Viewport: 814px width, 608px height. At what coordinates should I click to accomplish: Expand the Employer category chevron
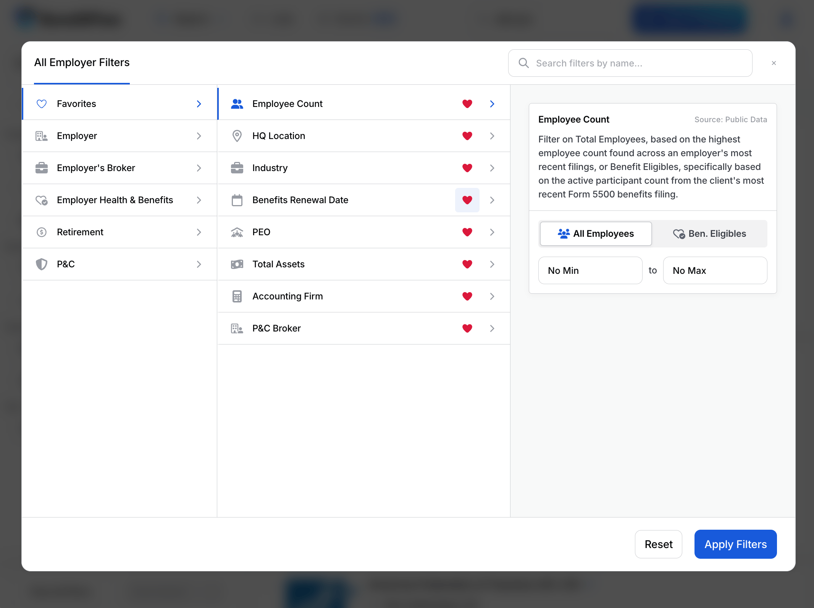[x=199, y=136]
